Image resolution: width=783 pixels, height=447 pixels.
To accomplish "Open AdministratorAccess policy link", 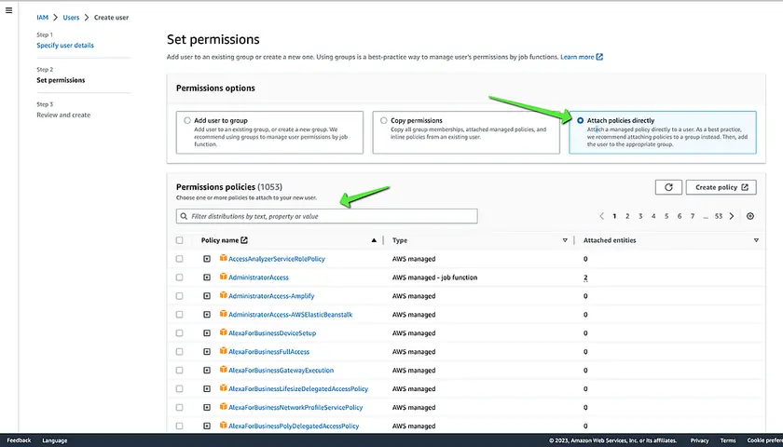I will [x=258, y=278].
